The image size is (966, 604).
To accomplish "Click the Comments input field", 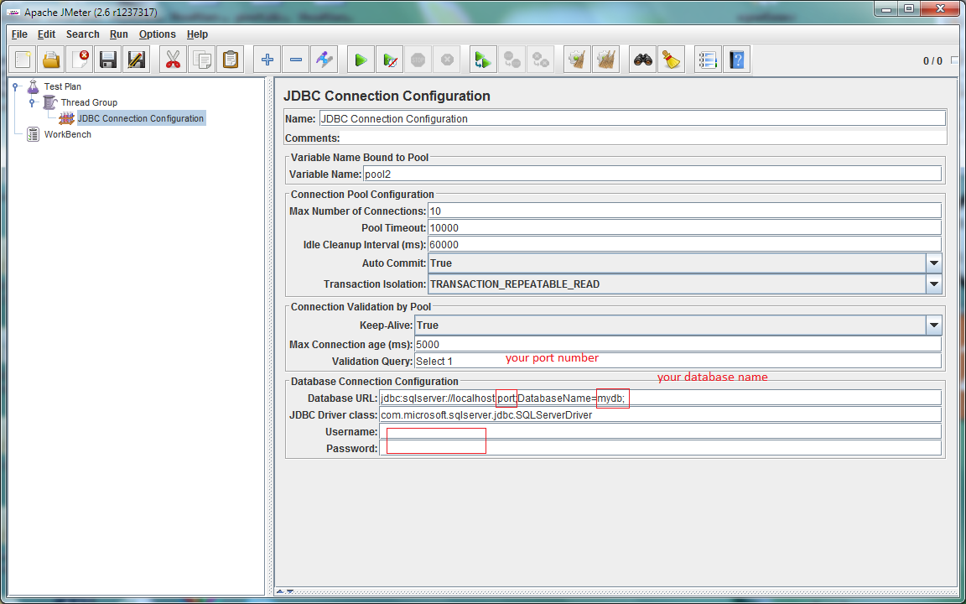I will pos(643,138).
